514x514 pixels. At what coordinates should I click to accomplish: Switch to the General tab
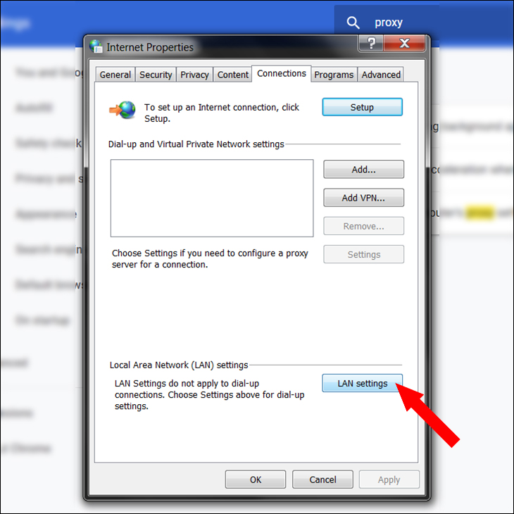(x=115, y=75)
